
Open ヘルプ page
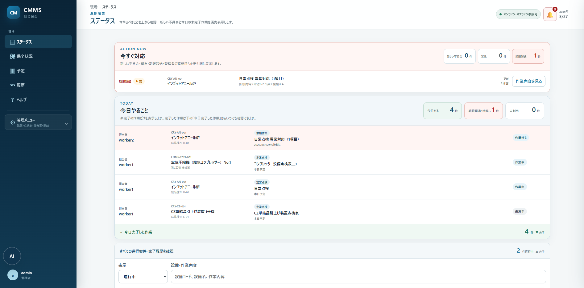click(x=38, y=100)
